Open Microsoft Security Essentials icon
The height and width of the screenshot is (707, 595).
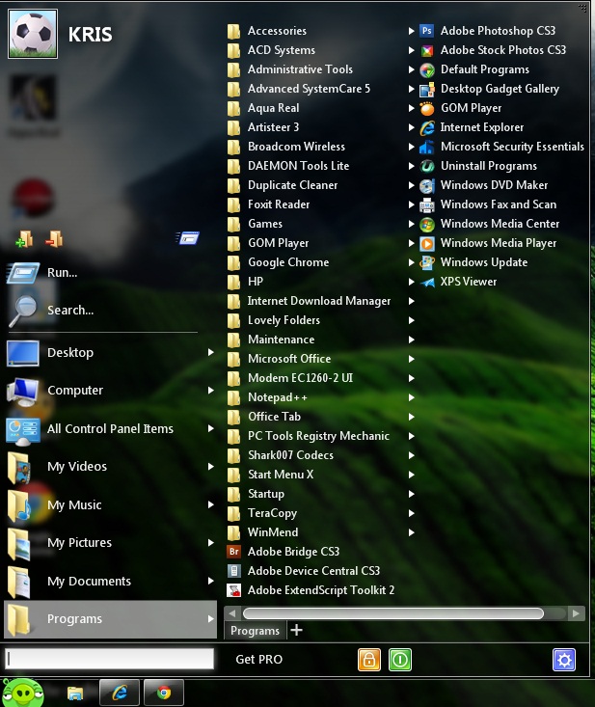click(x=426, y=147)
